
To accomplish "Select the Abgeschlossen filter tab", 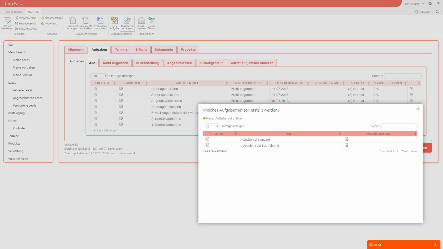I will click(179, 63).
